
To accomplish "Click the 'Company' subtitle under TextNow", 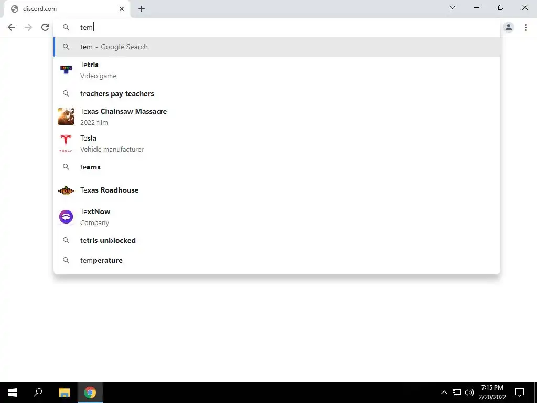I will click(x=94, y=222).
